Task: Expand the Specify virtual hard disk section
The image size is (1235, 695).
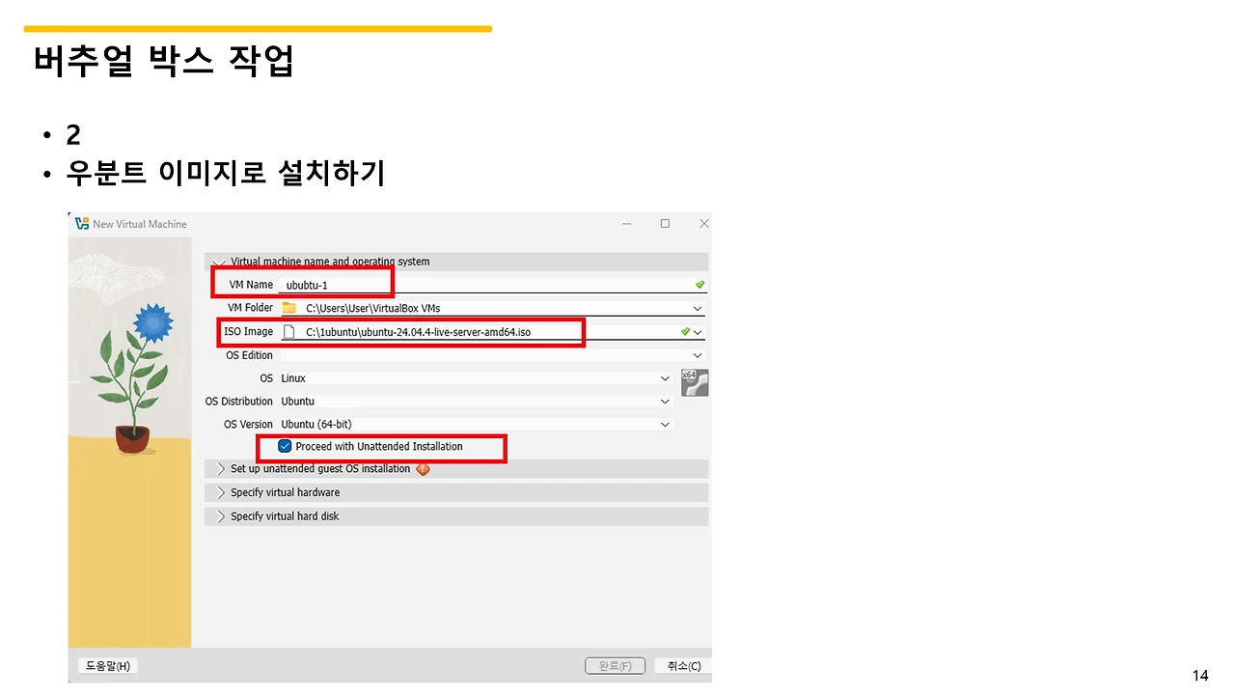Action: (219, 515)
